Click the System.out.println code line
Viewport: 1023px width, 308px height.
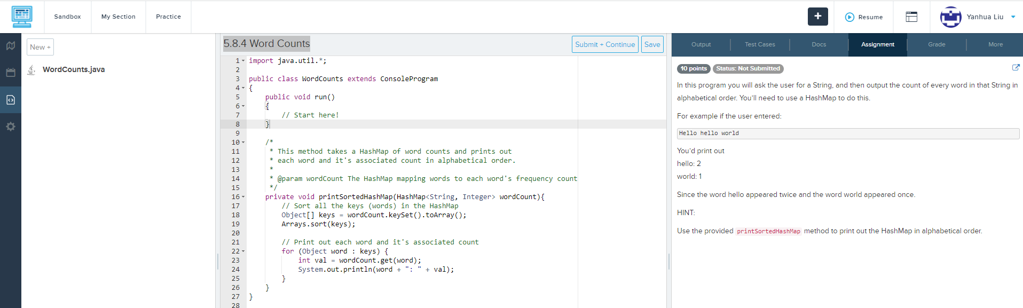(x=376, y=270)
